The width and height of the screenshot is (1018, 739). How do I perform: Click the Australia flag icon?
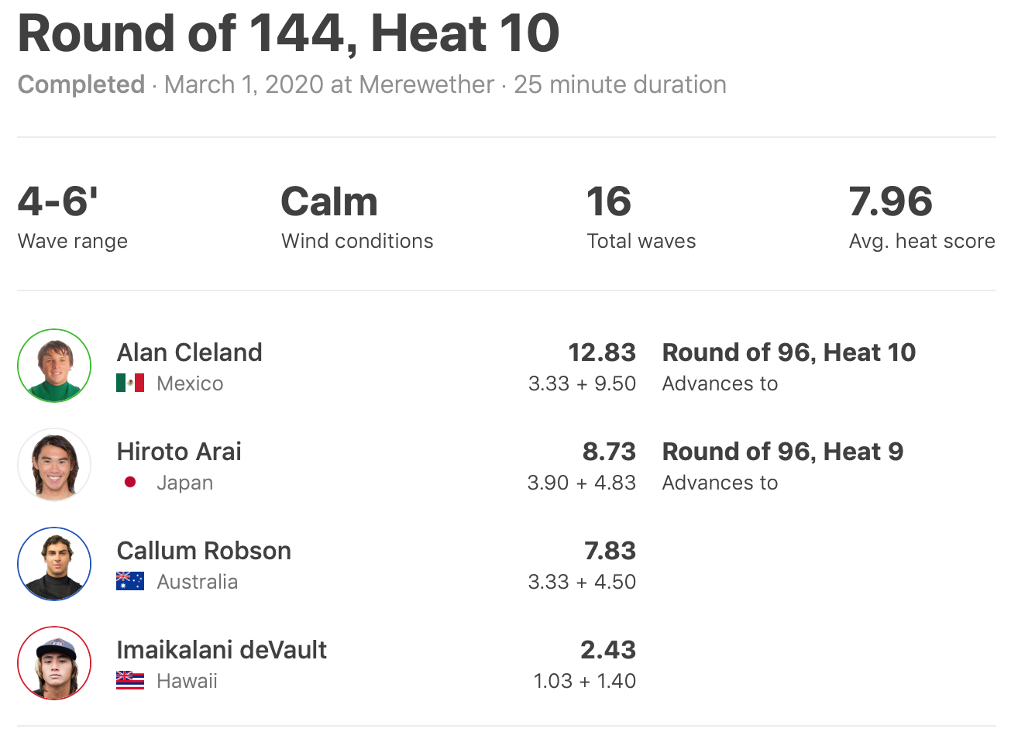[130, 581]
